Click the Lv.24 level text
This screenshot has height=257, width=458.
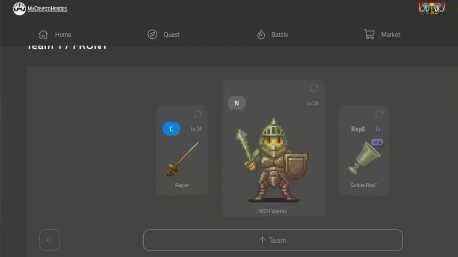[196, 129]
